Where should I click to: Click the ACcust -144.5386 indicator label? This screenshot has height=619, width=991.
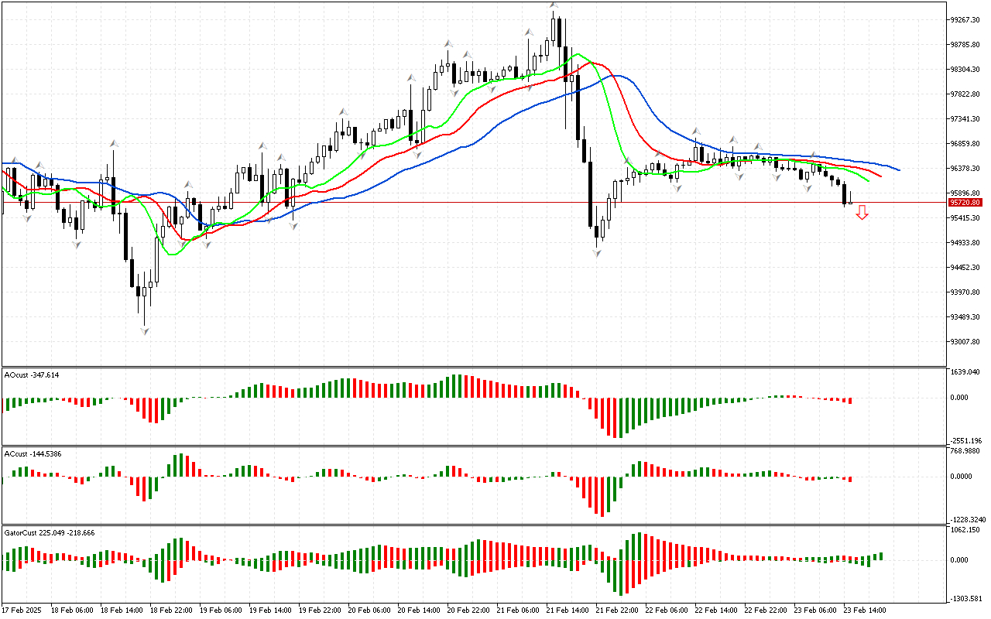point(33,454)
